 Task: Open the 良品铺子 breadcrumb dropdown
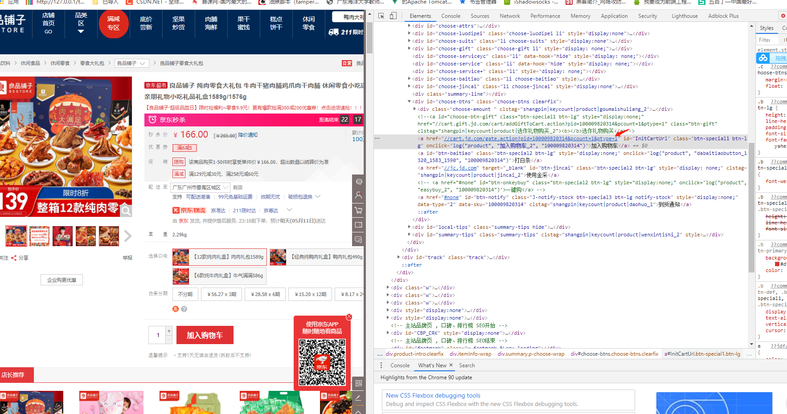point(131,63)
